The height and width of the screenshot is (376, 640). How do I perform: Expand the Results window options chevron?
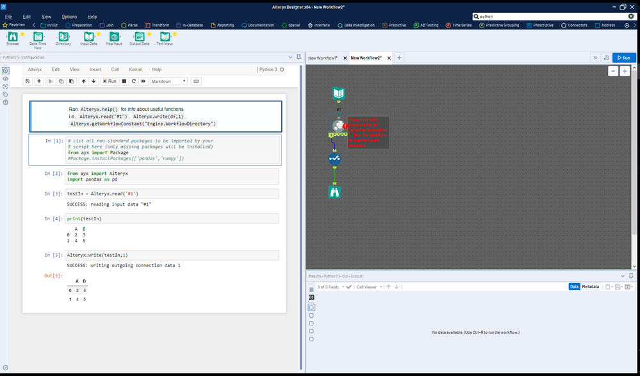coord(623,276)
